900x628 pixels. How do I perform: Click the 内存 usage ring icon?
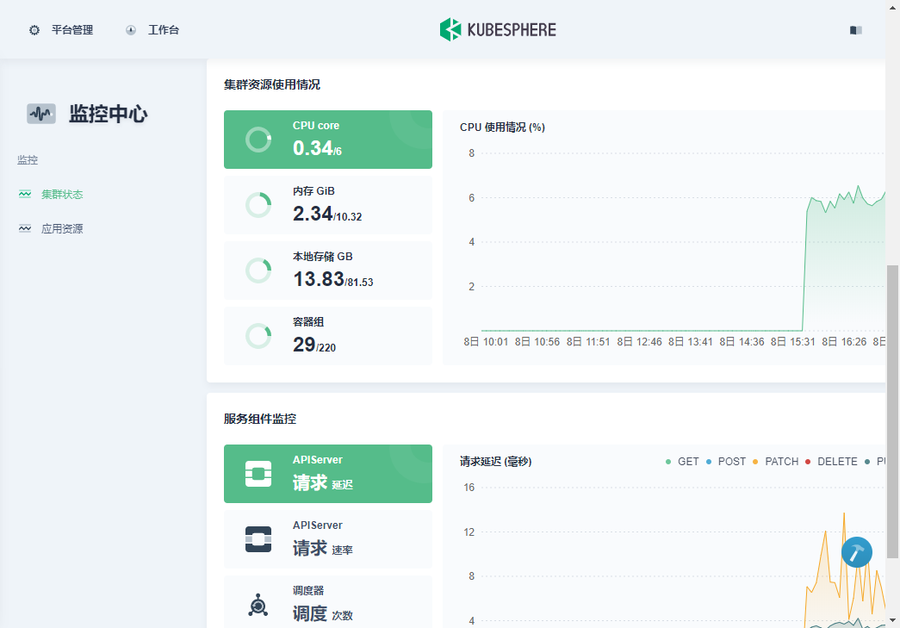pos(258,205)
